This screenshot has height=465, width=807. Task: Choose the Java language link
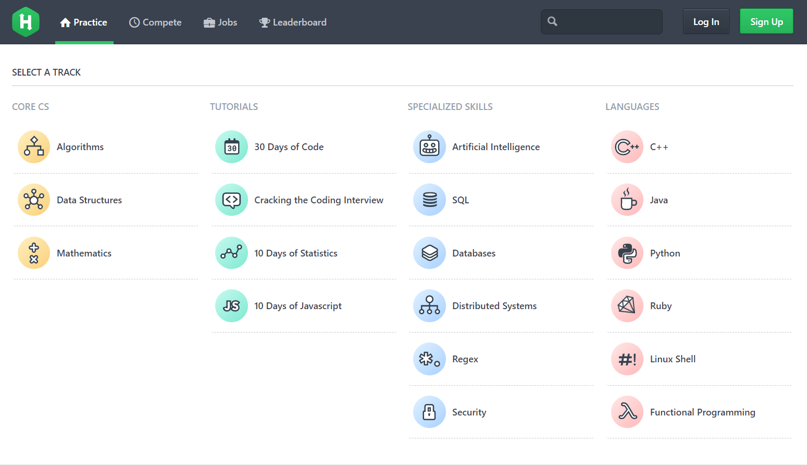coord(659,200)
